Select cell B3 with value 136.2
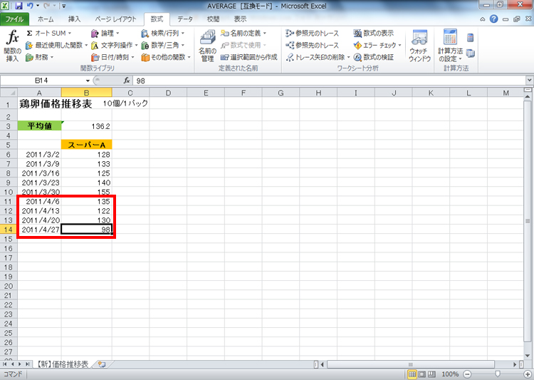The width and height of the screenshot is (534, 380). [x=86, y=126]
